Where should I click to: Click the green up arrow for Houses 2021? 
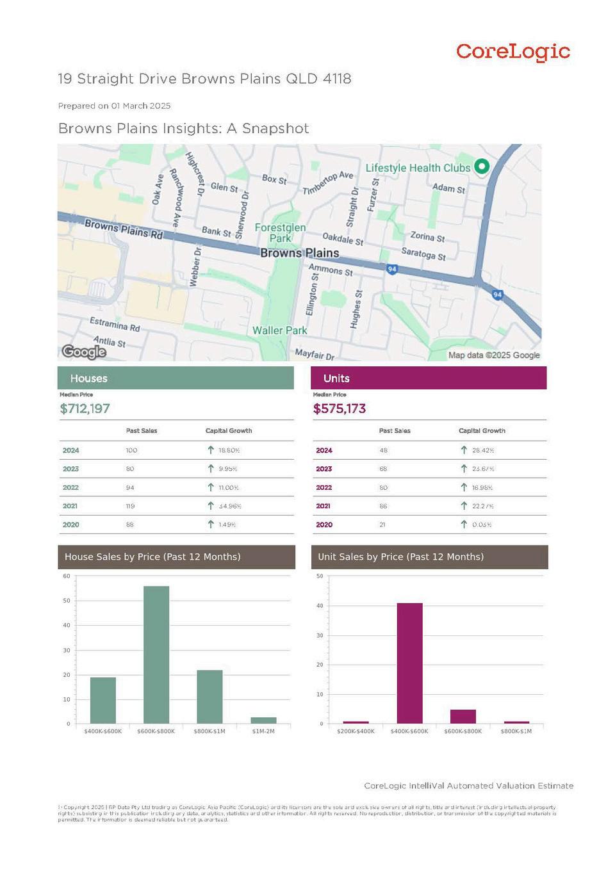[211, 506]
